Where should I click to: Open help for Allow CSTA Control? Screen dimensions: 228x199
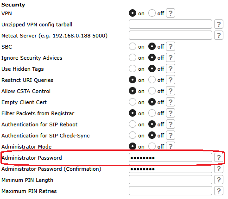[171, 91]
